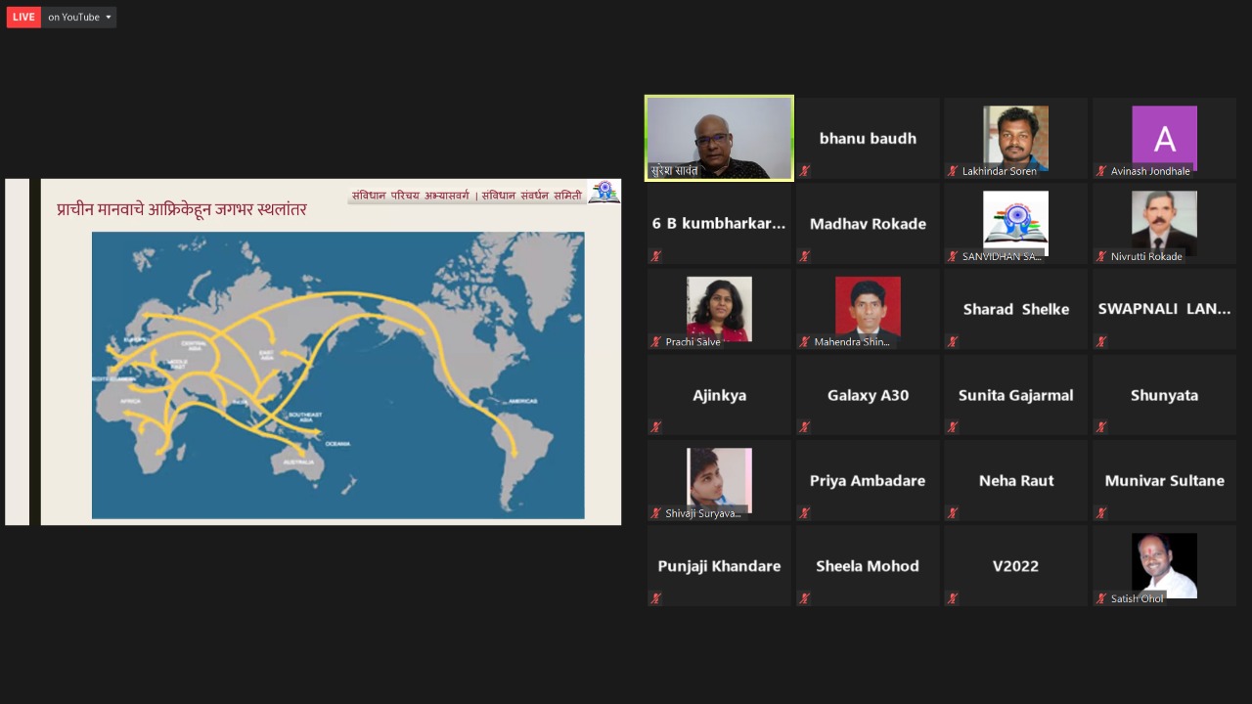Select Lakhindar Soren's participant tile
The height and width of the screenshot is (704, 1252).
tap(1015, 137)
